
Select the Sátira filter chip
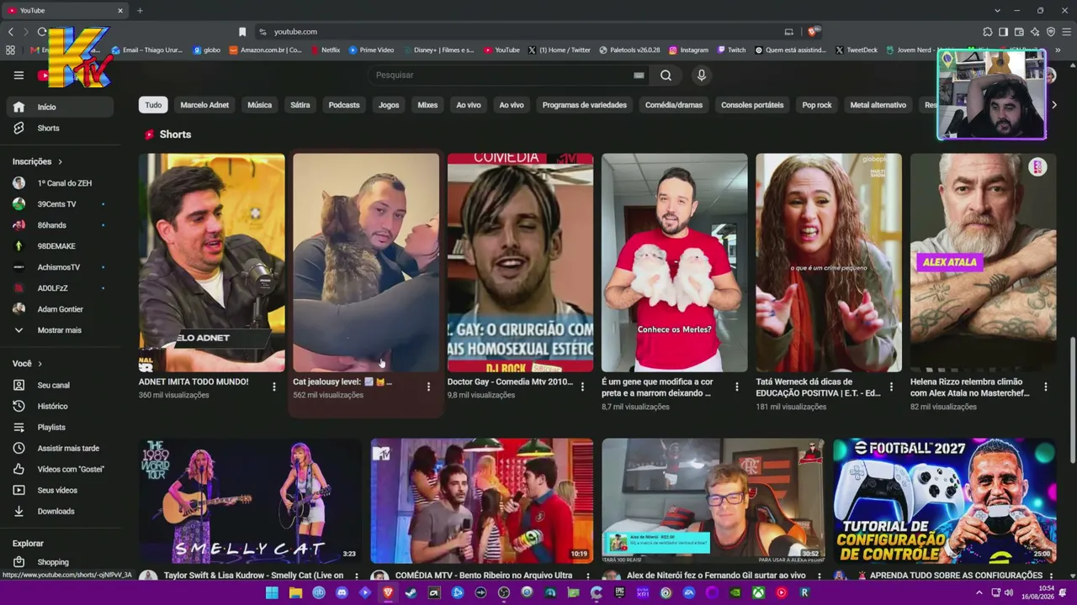[x=300, y=105]
